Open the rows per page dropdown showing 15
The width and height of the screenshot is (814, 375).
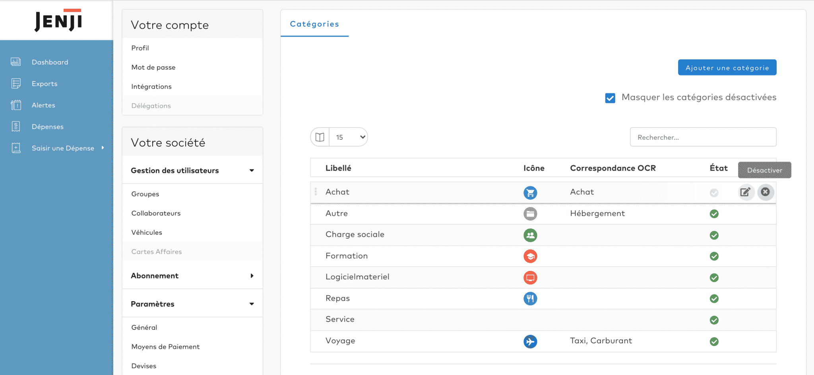tap(349, 137)
